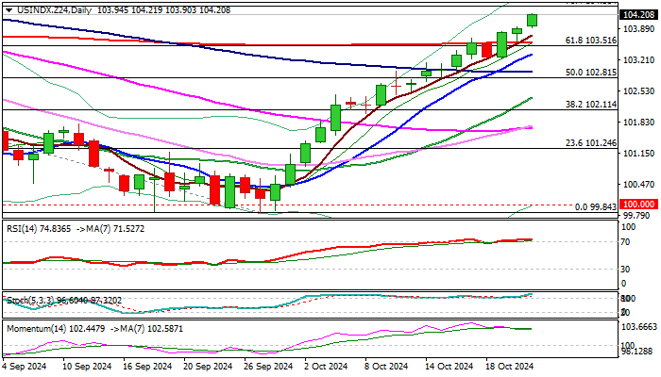The height and width of the screenshot is (377, 661).
Task: Click the 18 Oct 2024 date label
Action: pos(510,367)
